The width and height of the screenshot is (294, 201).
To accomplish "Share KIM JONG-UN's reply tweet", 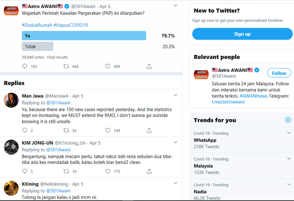I will [x=149, y=171].
